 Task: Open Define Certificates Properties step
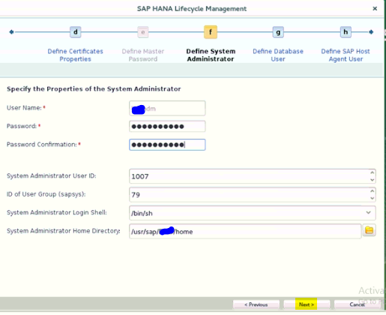click(75, 55)
